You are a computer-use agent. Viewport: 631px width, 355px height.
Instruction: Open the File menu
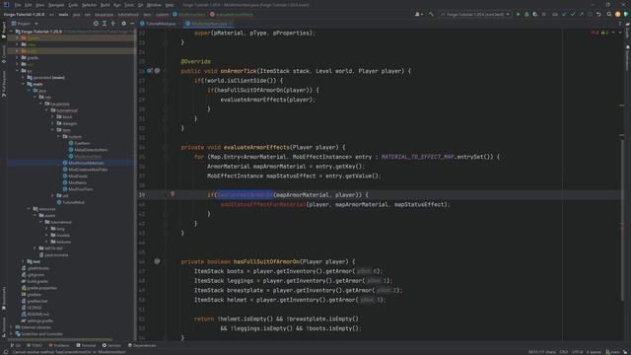tap(18, 5)
